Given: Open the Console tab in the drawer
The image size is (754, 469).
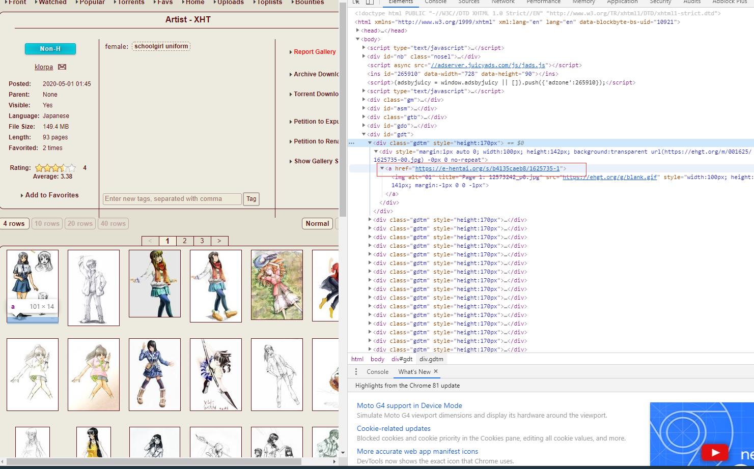Looking at the screenshot, I should [377, 372].
